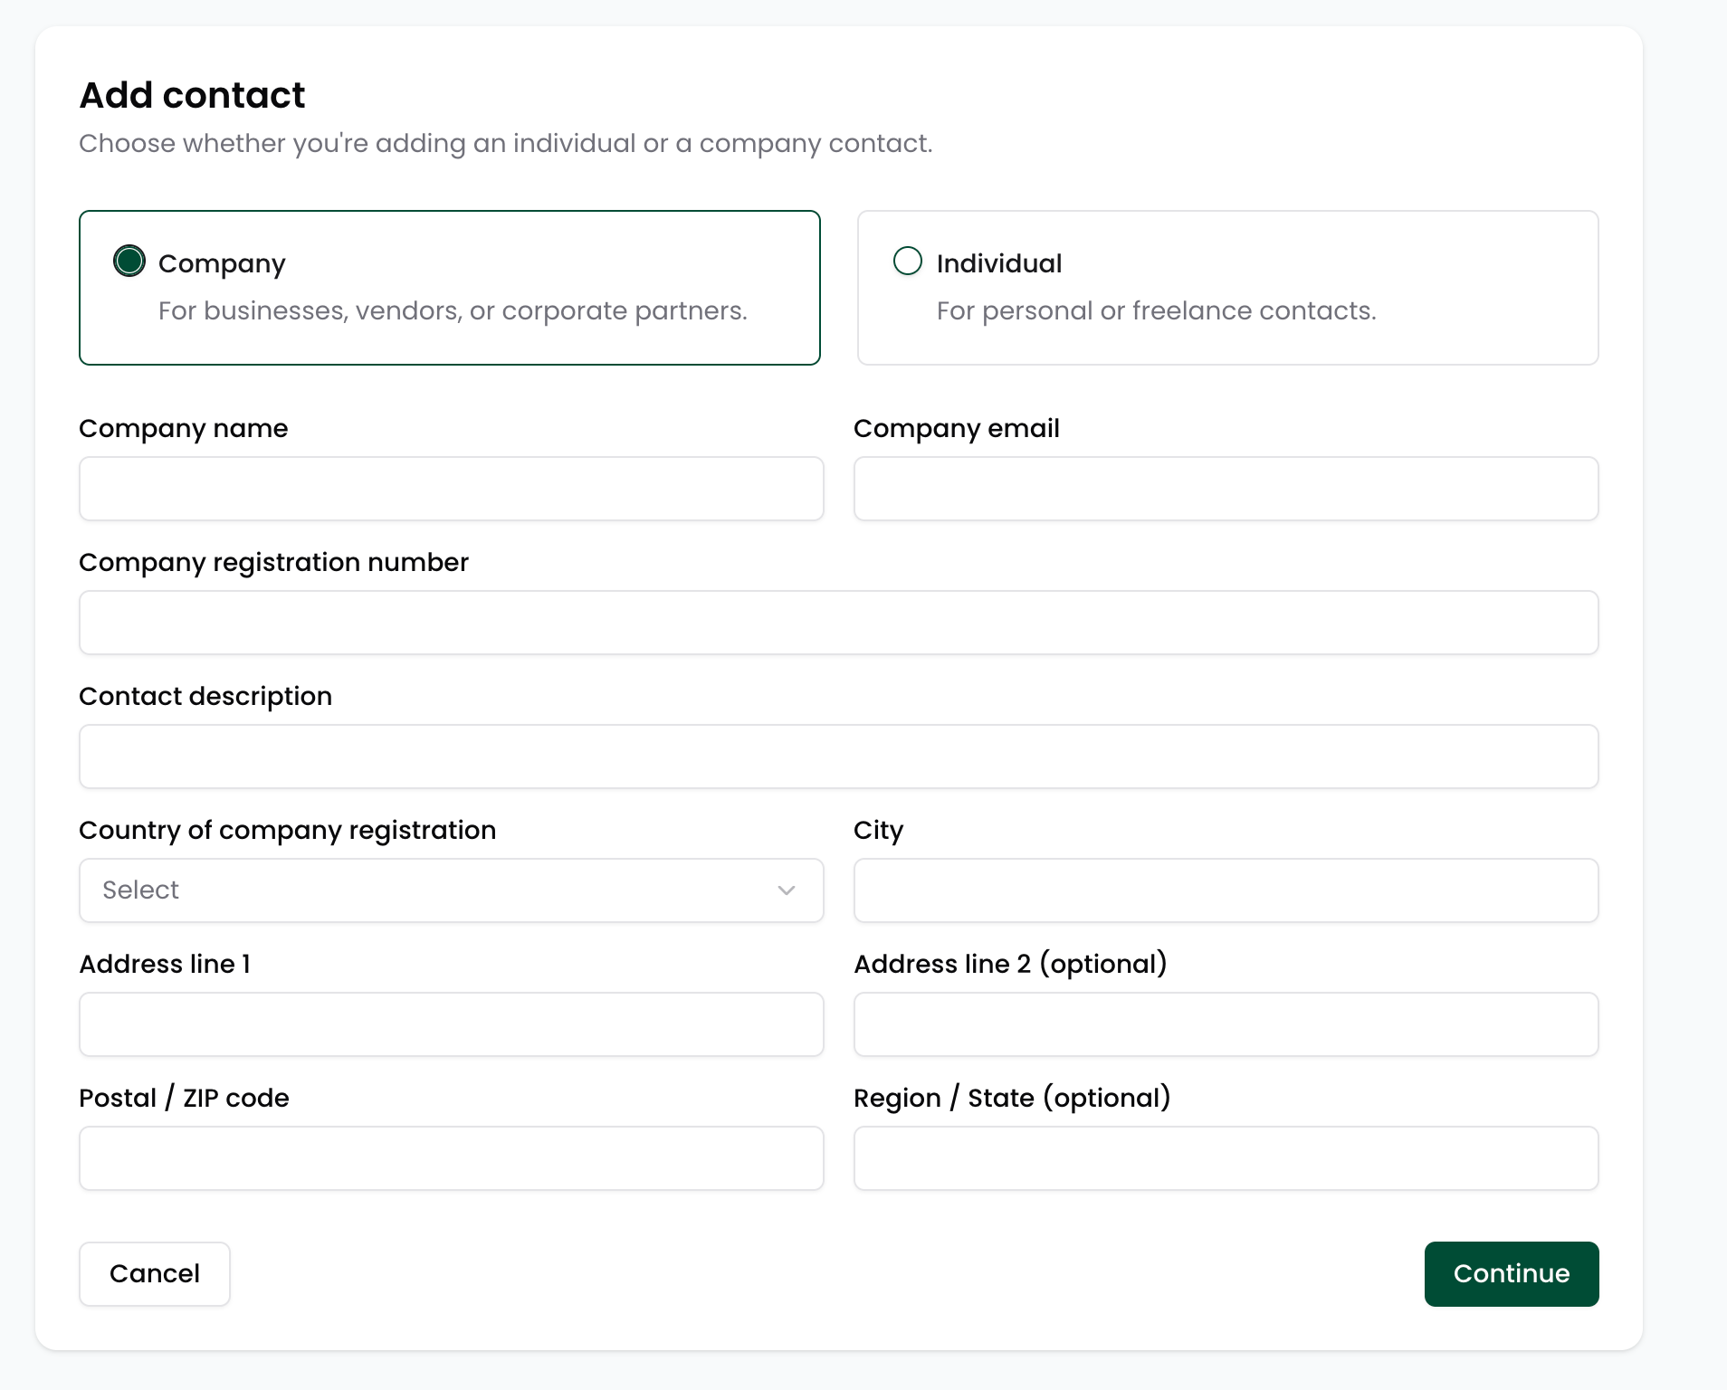Viewport: 1727px width, 1390px height.
Task: Focus the Company email input
Action: [x=1226, y=489]
